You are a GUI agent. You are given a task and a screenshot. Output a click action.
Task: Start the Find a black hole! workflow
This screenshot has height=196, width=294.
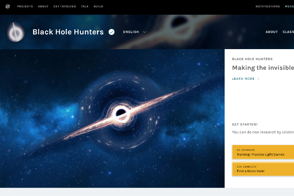[263, 169]
